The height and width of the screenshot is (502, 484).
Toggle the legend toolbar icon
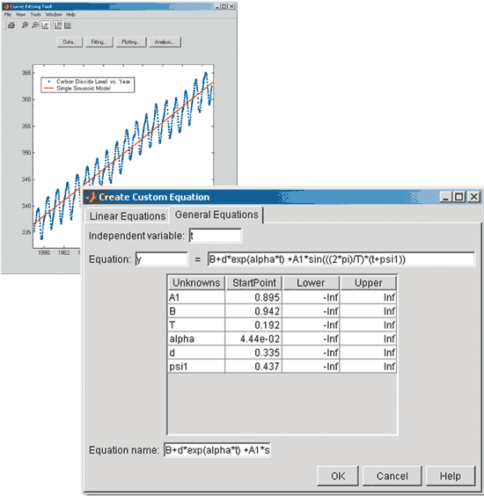tap(58, 25)
